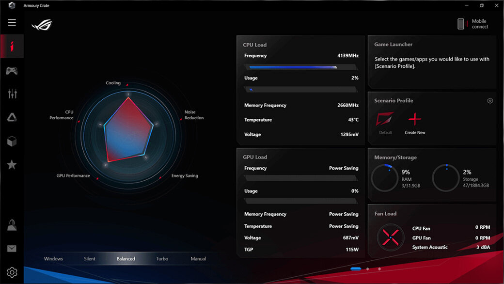Go to the second dashboard page dot
Screen dimensions: 504x284
(x=368, y=268)
